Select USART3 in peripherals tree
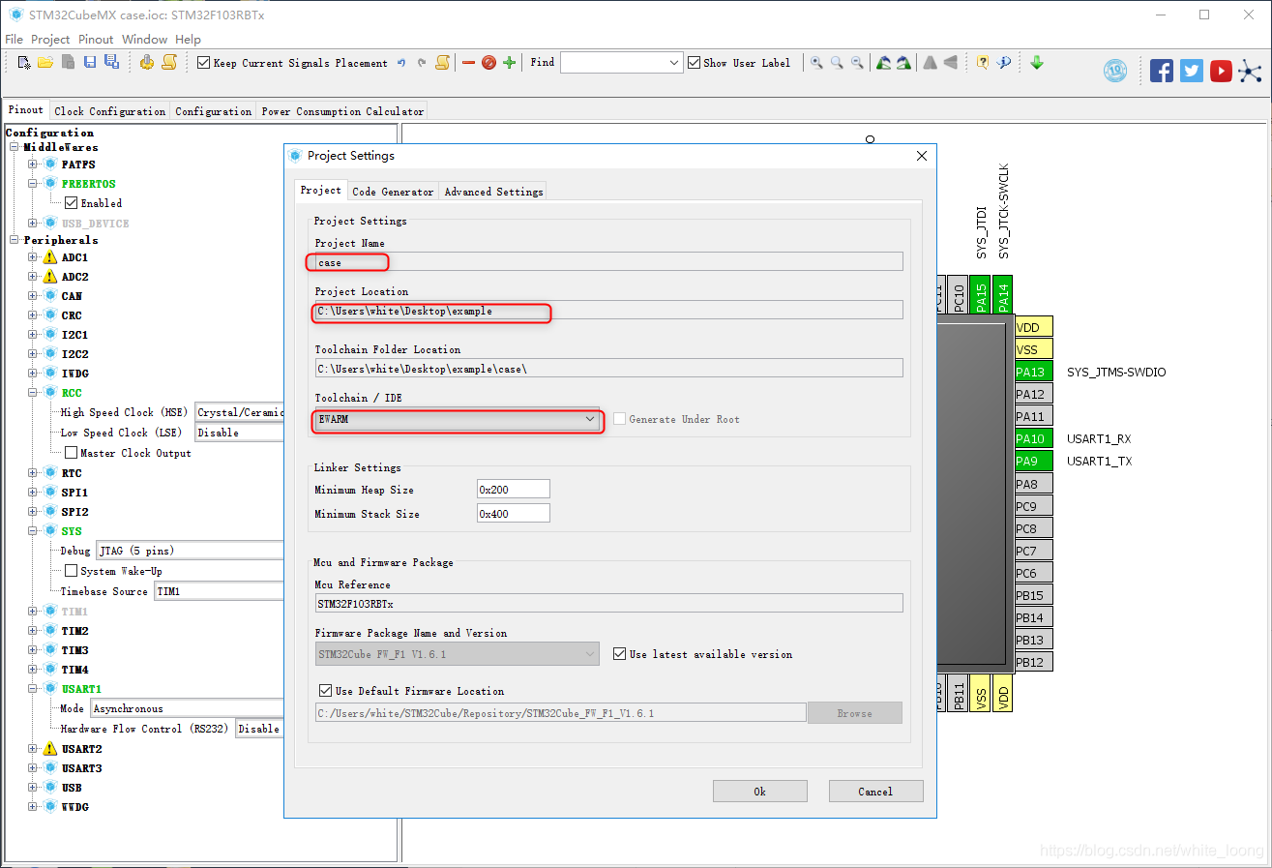Screen dimensions: 1272x868 click(82, 768)
